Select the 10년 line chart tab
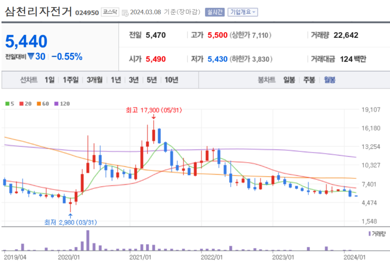 click(x=172, y=80)
